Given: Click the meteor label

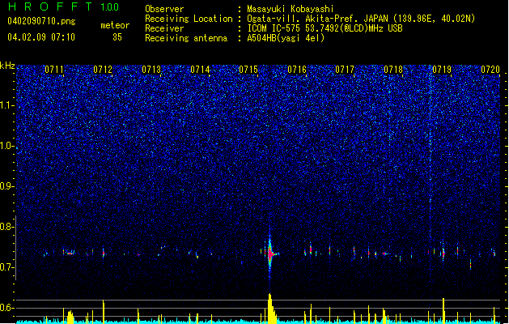Looking at the screenshot, I should point(115,25).
